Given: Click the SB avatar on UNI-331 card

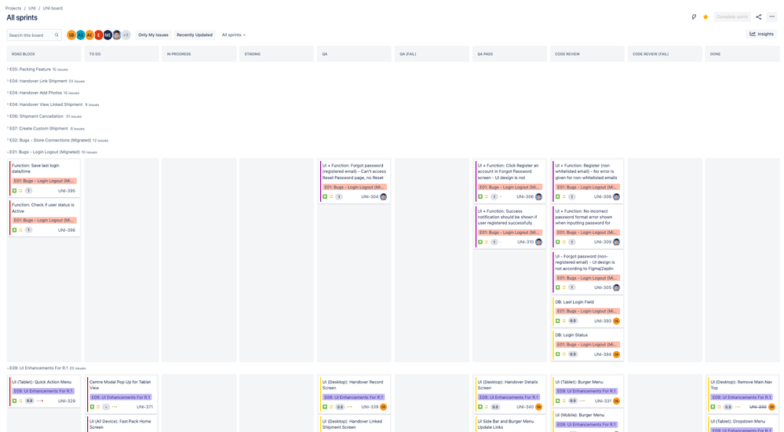Looking at the screenshot, I should pyautogui.click(x=617, y=401).
